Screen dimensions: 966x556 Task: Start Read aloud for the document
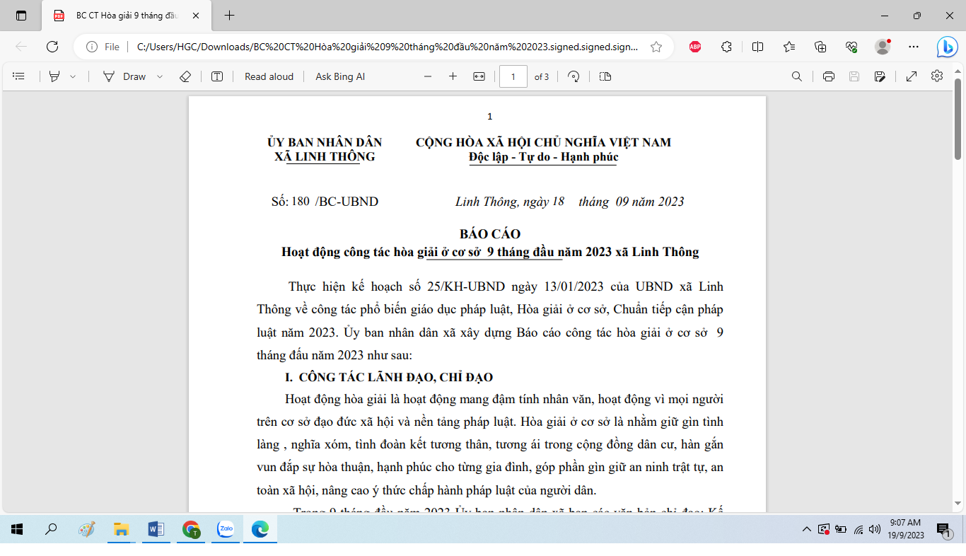coord(269,76)
